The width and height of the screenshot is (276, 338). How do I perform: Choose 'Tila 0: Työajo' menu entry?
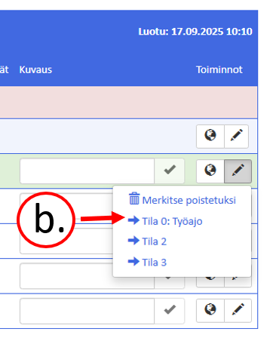click(165, 221)
